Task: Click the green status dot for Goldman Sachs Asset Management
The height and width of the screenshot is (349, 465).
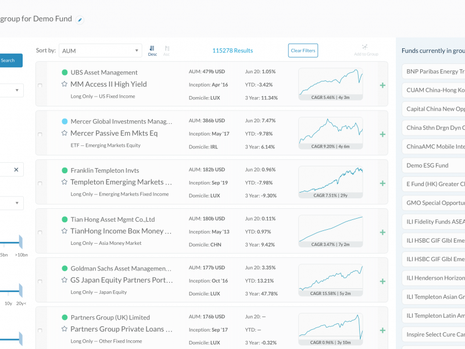Action: tap(65, 268)
